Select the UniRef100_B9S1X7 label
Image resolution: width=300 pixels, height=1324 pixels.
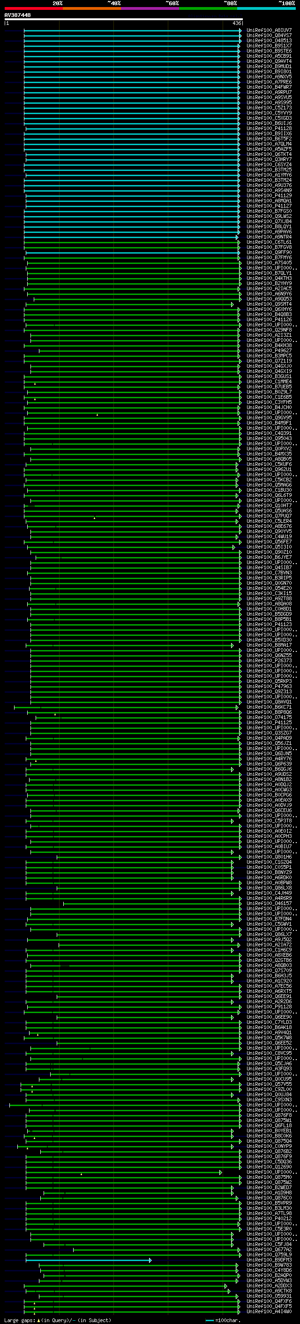click(269, 46)
